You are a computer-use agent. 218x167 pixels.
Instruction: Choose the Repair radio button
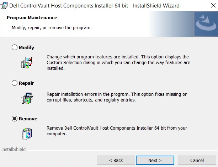(x=15, y=83)
